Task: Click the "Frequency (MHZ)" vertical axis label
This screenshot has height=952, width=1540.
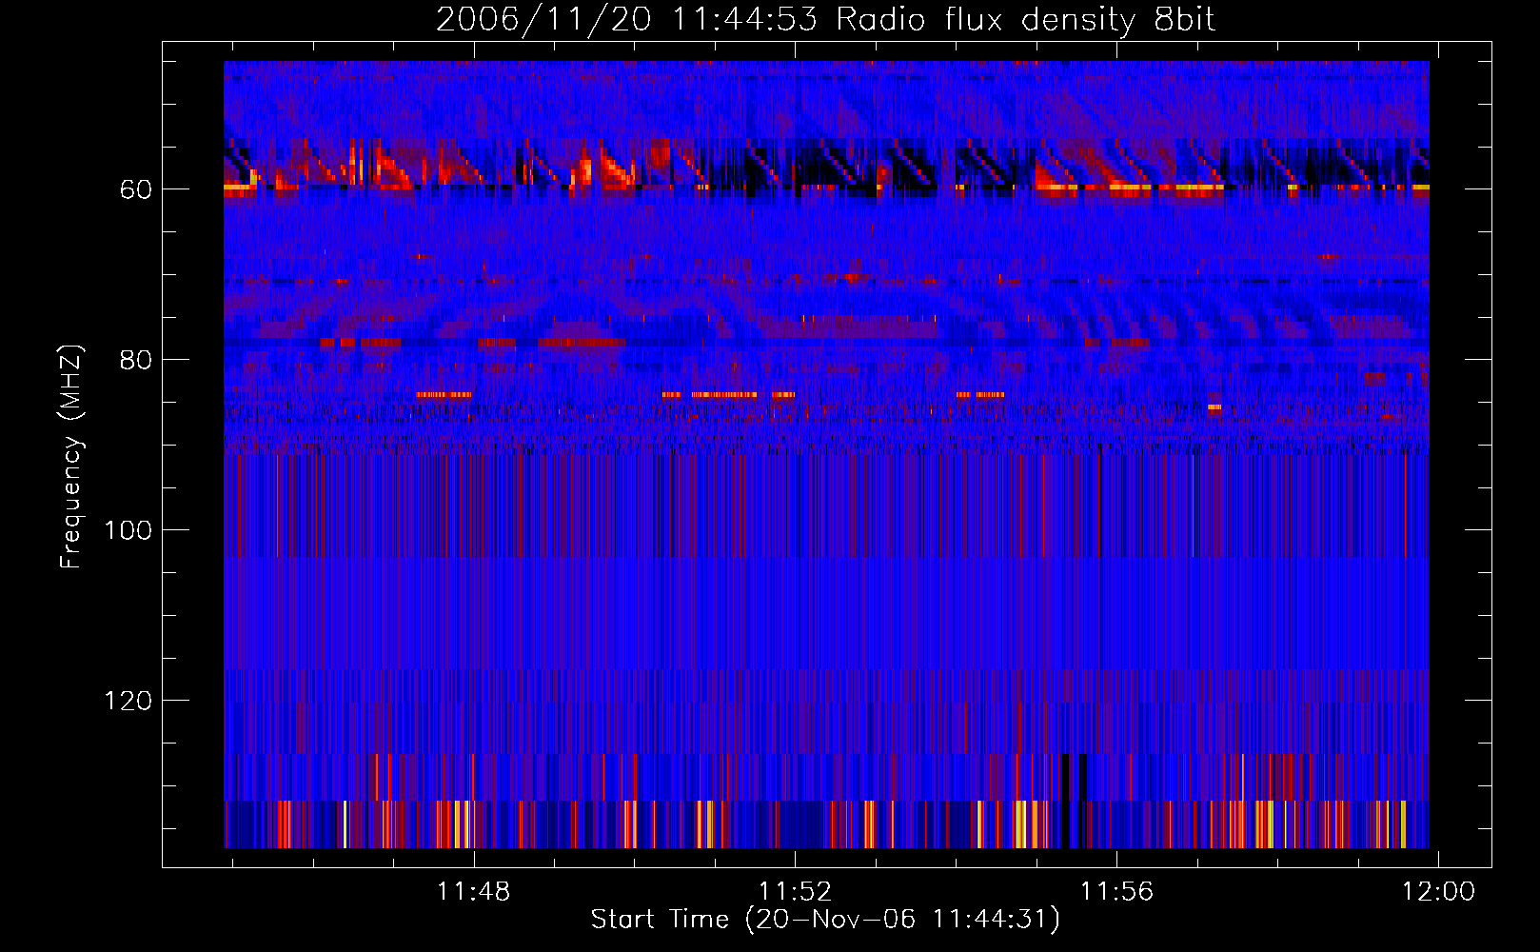Action: tap(71, 457)
